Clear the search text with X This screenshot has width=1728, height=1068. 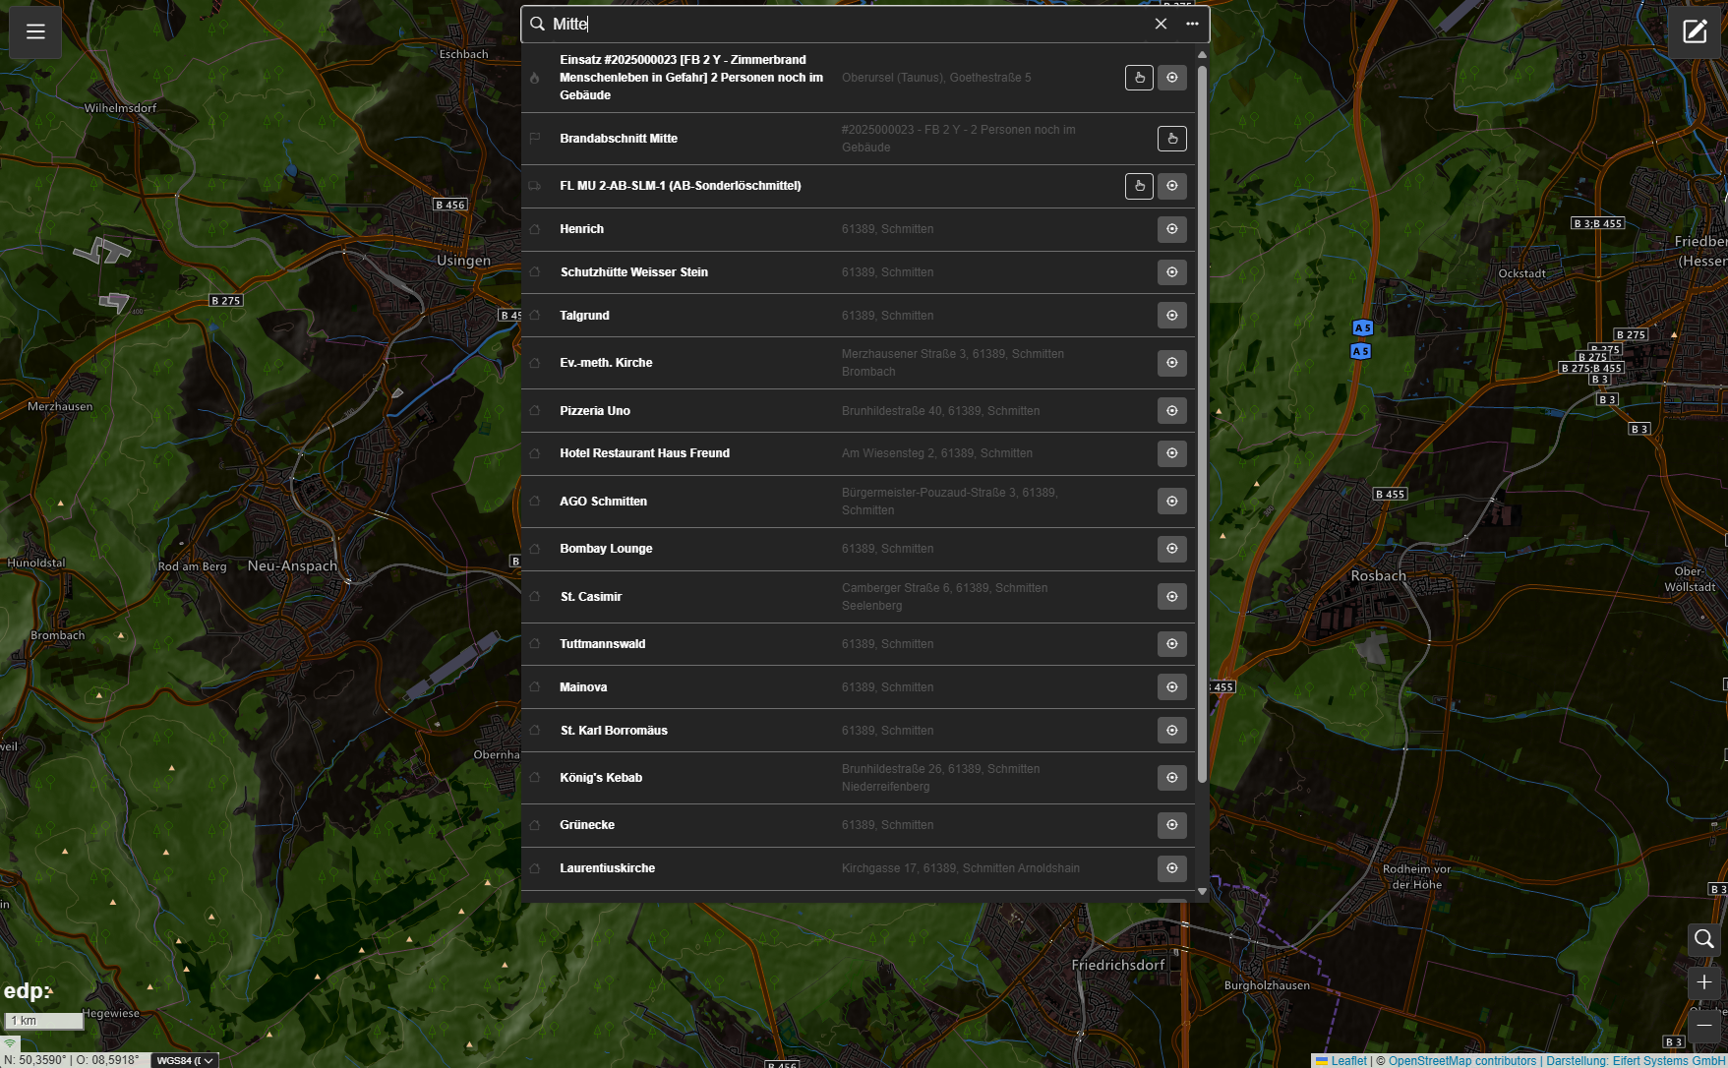tap(1161, 24)
